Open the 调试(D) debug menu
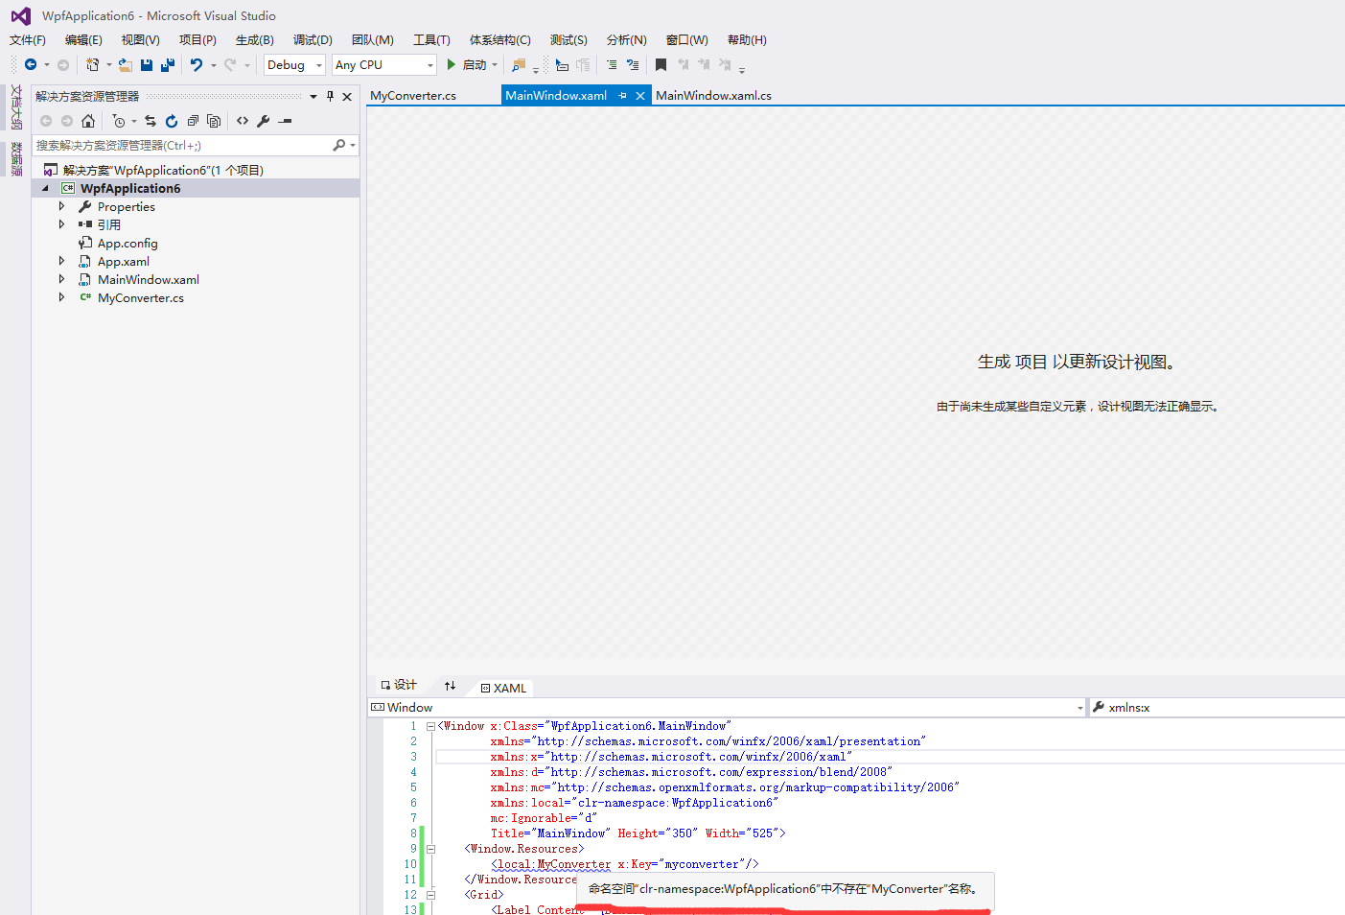Screen dimensions: 1345x915 [313, 40]
